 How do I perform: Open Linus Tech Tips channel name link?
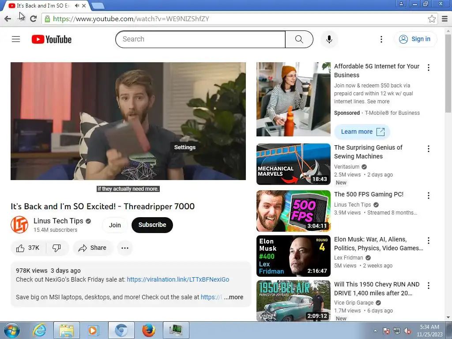[x=58, y=221]
